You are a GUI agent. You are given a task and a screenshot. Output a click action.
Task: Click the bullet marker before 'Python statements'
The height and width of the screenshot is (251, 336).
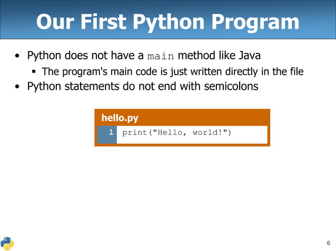(18, 87)
